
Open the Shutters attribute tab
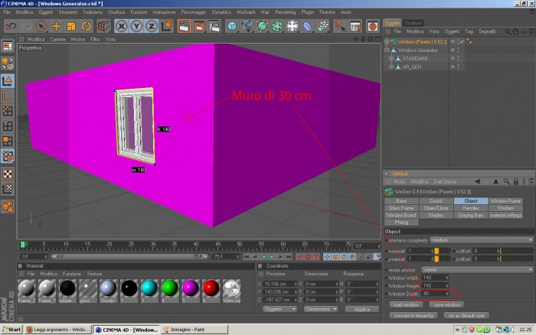pos(505,208)
